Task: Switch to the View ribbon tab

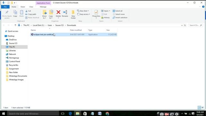Action: click(31, 7)
